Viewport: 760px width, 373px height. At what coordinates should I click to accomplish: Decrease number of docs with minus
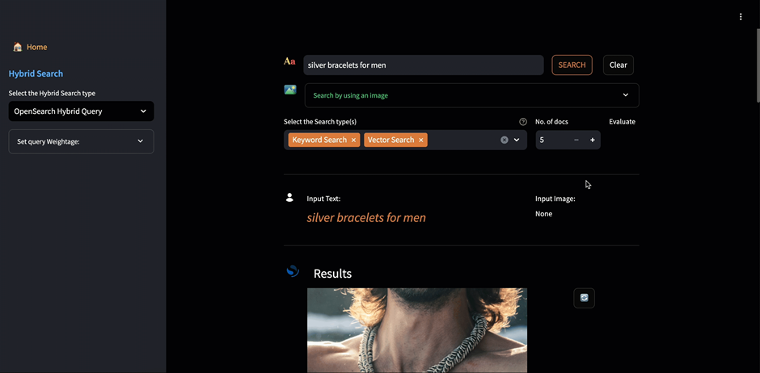576,140
